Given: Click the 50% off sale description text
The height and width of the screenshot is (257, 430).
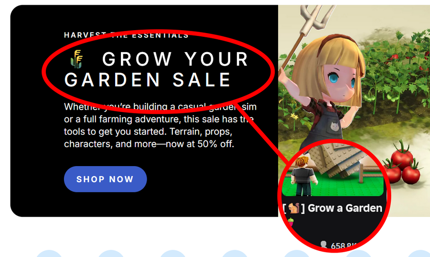Looking at the screenshot, I should coord(160,125).
